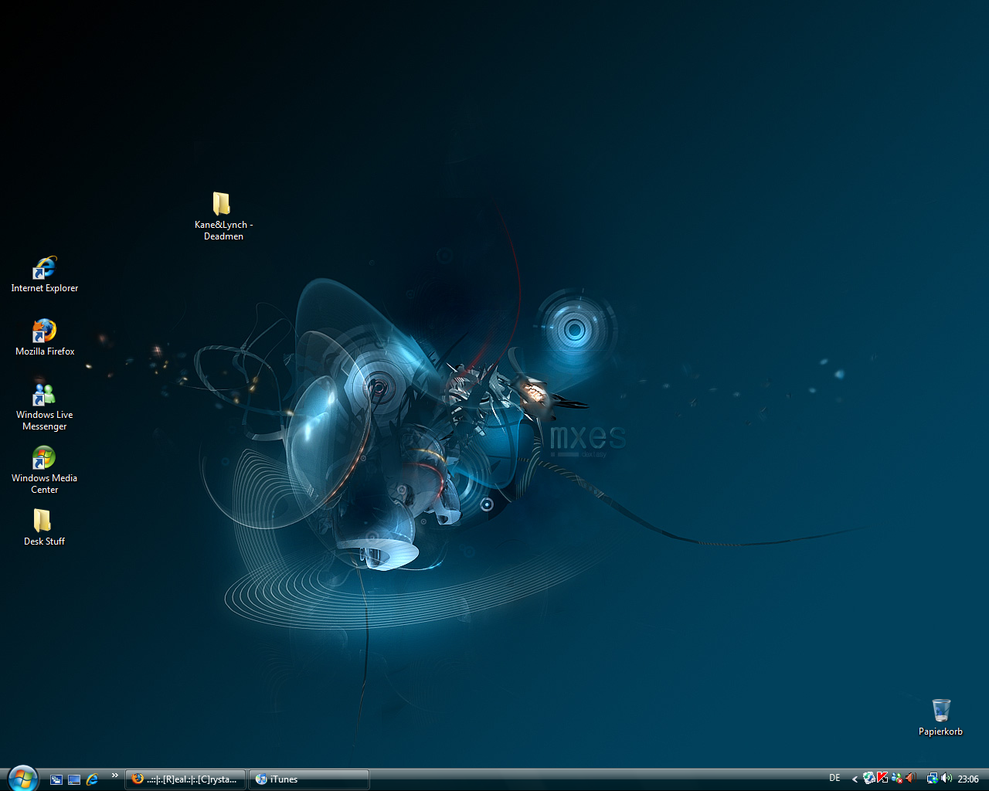Click the orange speaker tray icon
Screen dimensions: 989x791
(x=911, y=778)
